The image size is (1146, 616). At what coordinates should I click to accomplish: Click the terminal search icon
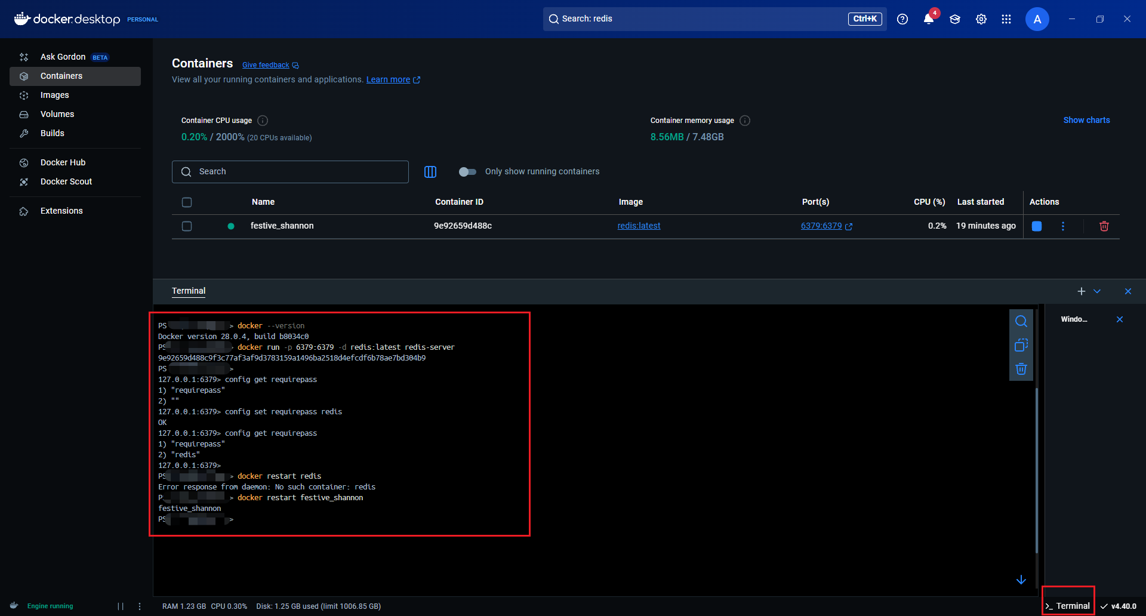(x=1021, y=321)
